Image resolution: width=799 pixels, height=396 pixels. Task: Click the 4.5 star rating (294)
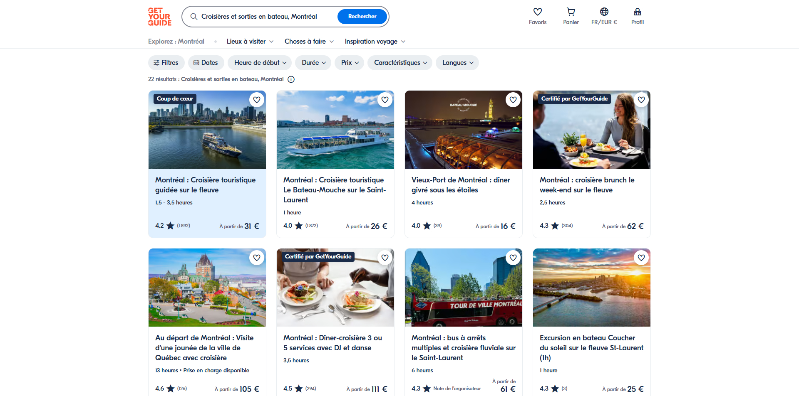[x=300, y=389]
